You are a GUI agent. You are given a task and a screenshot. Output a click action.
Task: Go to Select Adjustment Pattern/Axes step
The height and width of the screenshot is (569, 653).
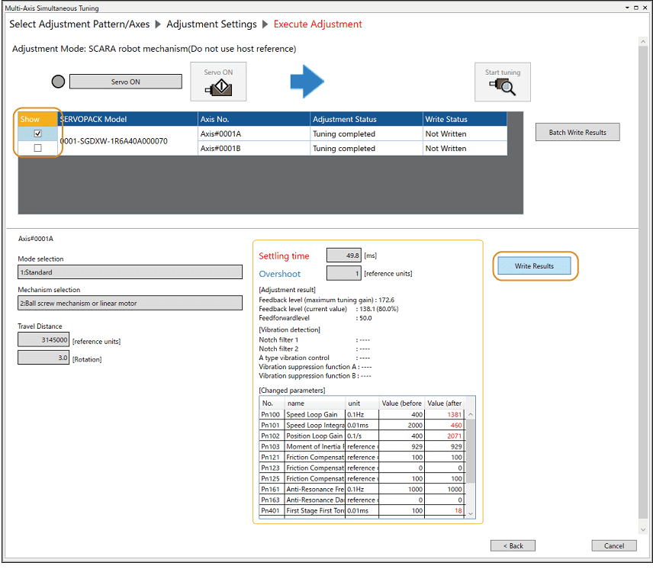pyautogui.click(x=79, y=24)
